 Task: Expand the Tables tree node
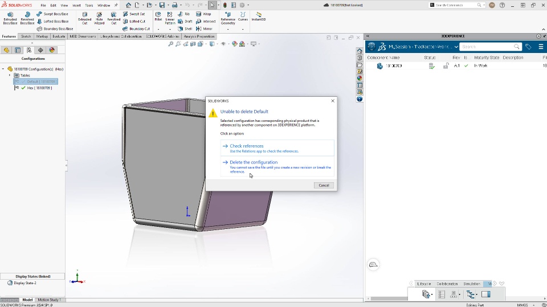coord(10,75)
